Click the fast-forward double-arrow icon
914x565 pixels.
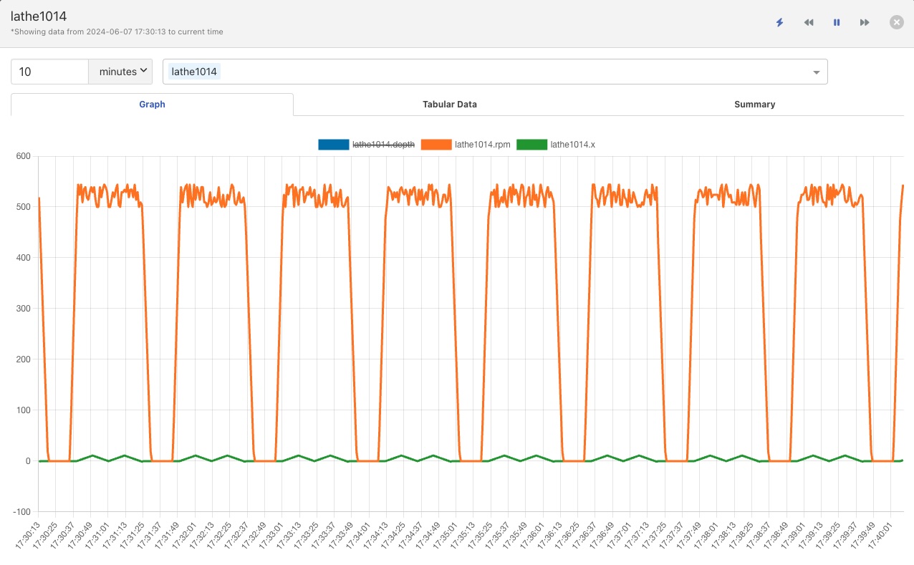865,23
